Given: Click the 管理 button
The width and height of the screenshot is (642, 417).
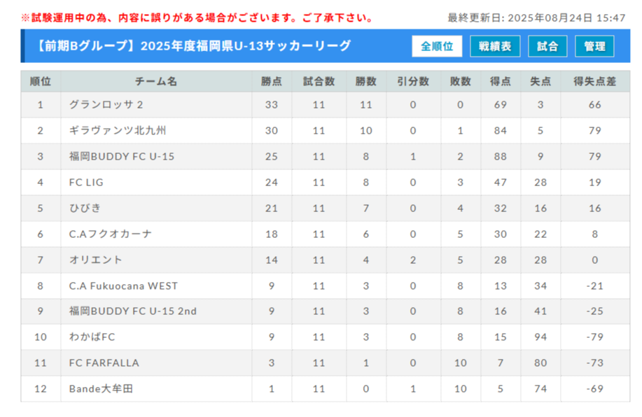Looking at the screenshot, I should [x=594, y=46].
